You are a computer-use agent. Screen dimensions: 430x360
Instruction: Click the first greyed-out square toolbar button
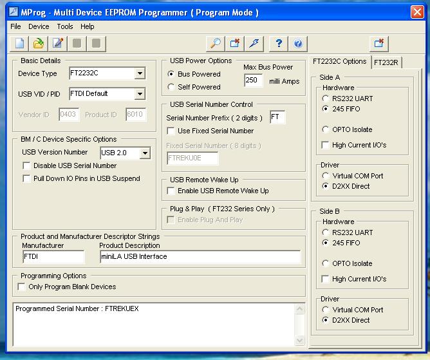pyautogui.click(x=77, y=44)
